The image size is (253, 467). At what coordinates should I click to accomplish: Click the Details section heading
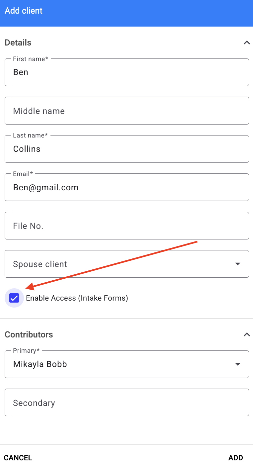click(x=18, y=43)
